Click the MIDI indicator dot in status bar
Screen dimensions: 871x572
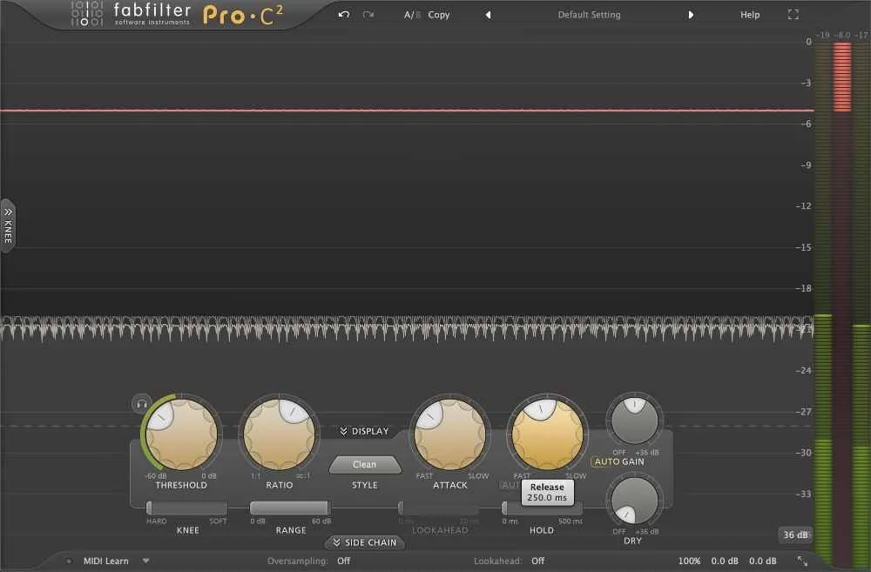click(x=69, y=561)
